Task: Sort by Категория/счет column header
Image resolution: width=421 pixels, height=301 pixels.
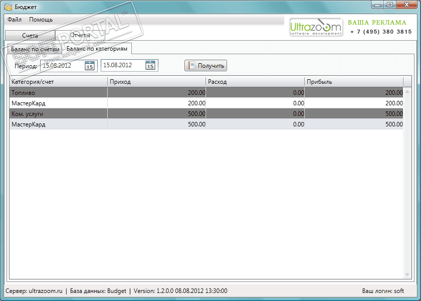Action: pyautogui.click(x=58, y=82)
